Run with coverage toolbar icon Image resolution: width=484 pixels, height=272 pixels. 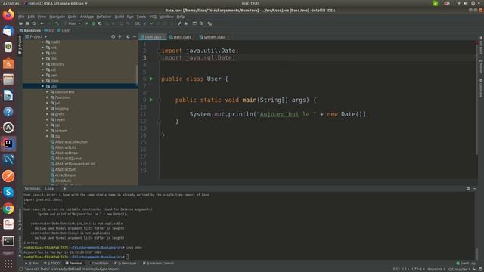pyautogui.click(x=100, y=23)
